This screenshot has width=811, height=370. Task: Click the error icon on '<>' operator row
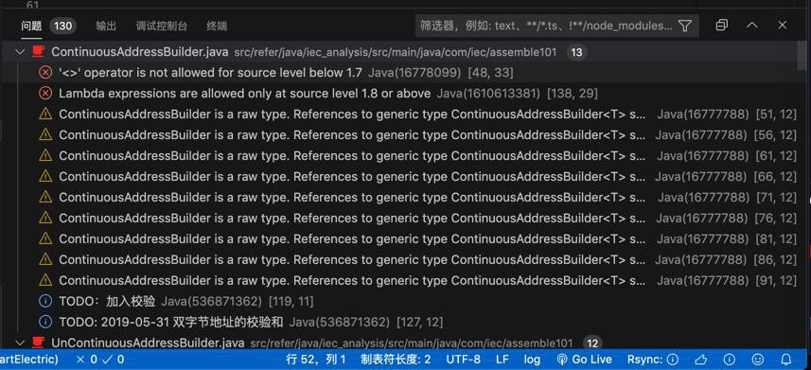[x=45, y=73]
